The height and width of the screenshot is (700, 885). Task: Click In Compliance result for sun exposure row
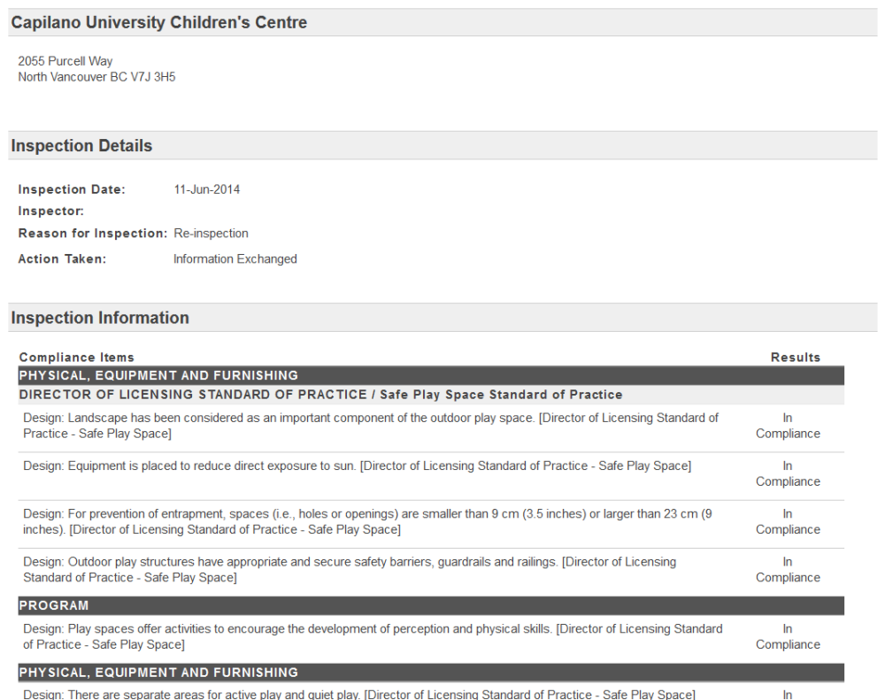click(x=788, y=473)
